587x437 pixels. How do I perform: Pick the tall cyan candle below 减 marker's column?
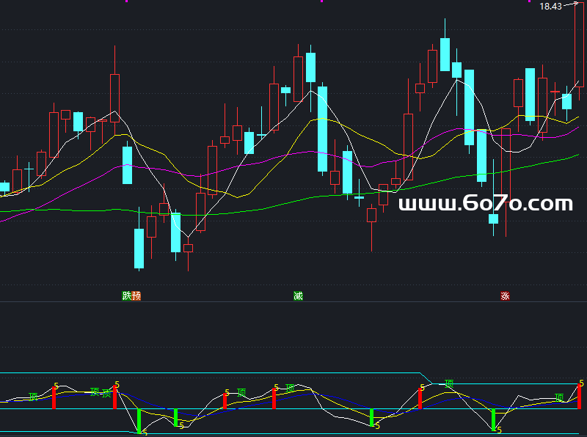click(322, 129)
